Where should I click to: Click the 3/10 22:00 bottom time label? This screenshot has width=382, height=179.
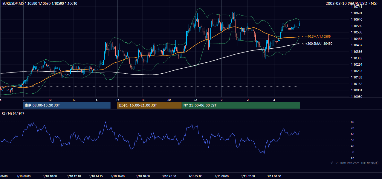click(195, 176)
